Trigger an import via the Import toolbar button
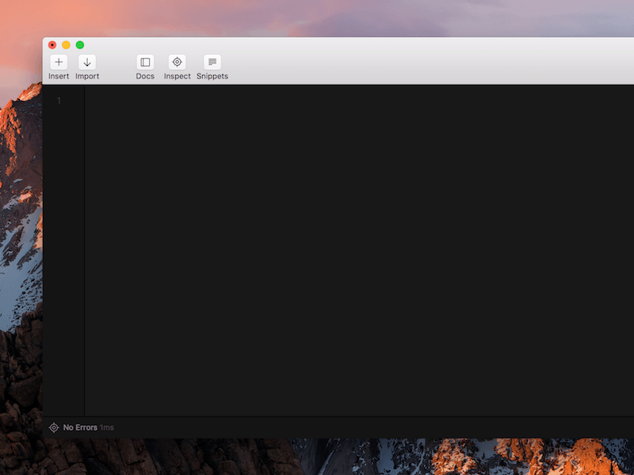This screenshot has width=634, height=475. pos(87,66)
